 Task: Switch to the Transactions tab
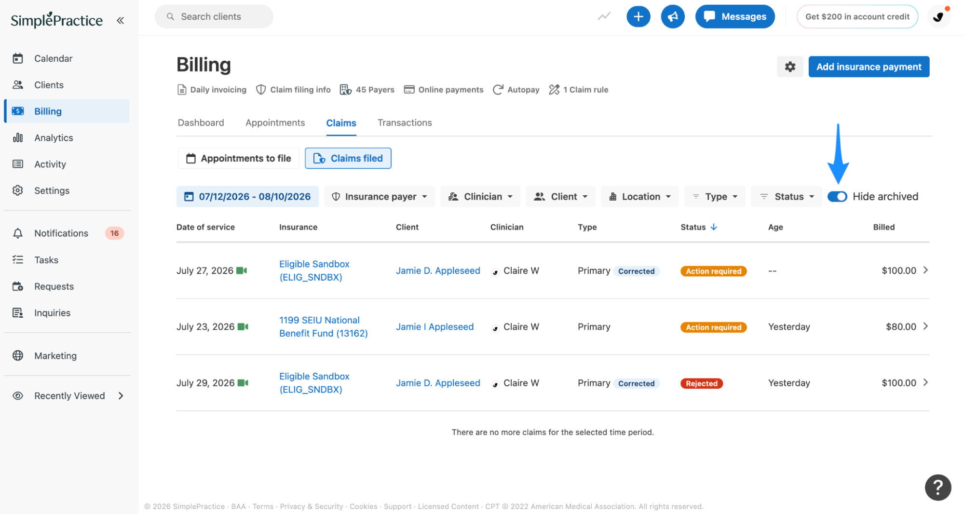point(405,123)
